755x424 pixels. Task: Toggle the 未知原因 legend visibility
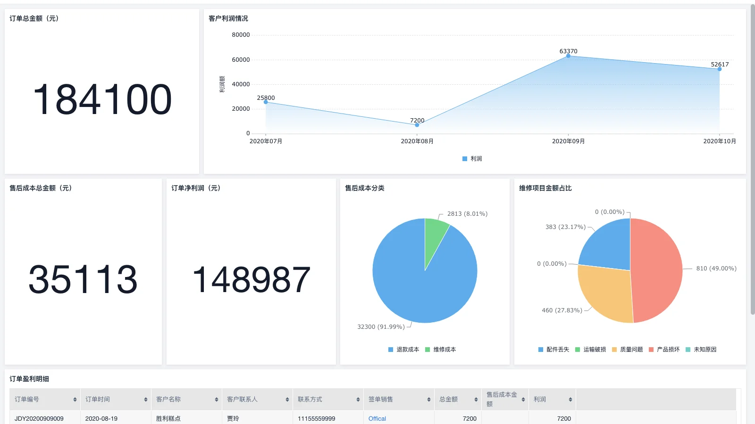point(688,350)
